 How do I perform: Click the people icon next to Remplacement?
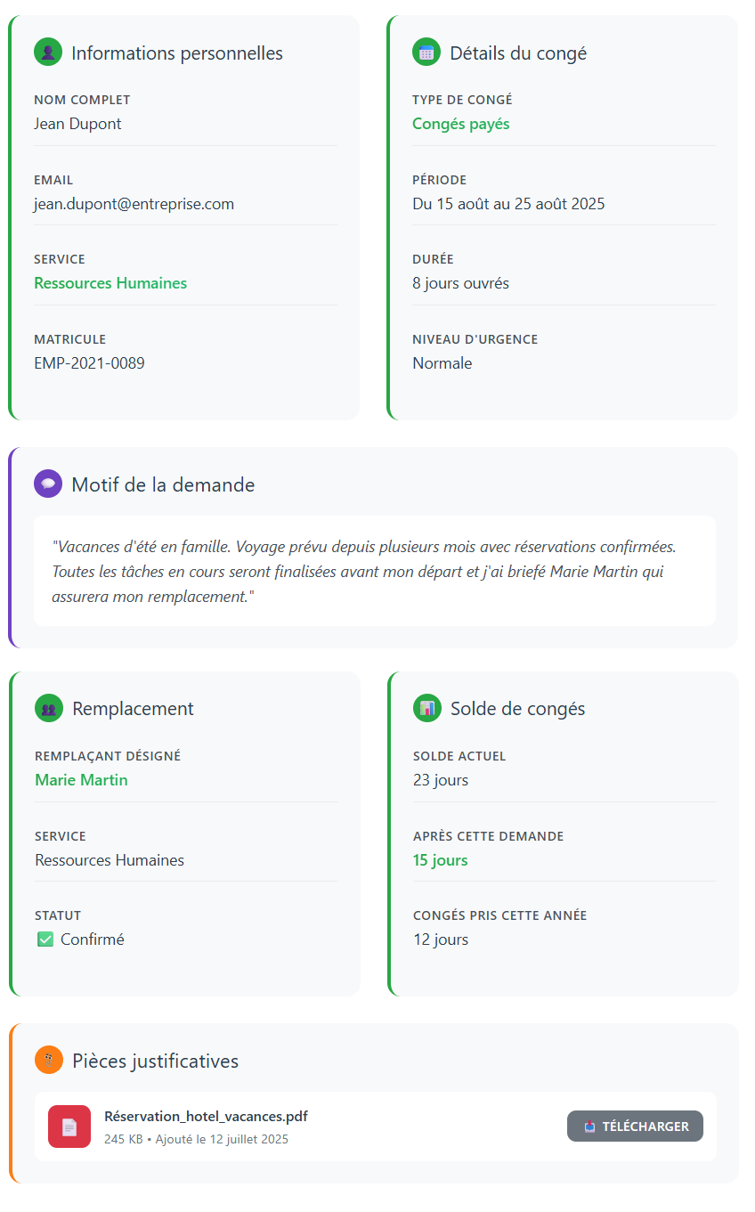click(x=49, y=708)
